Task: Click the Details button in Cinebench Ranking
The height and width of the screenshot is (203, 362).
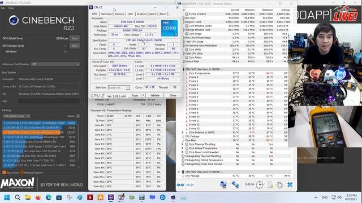Action: coord(70,116)
